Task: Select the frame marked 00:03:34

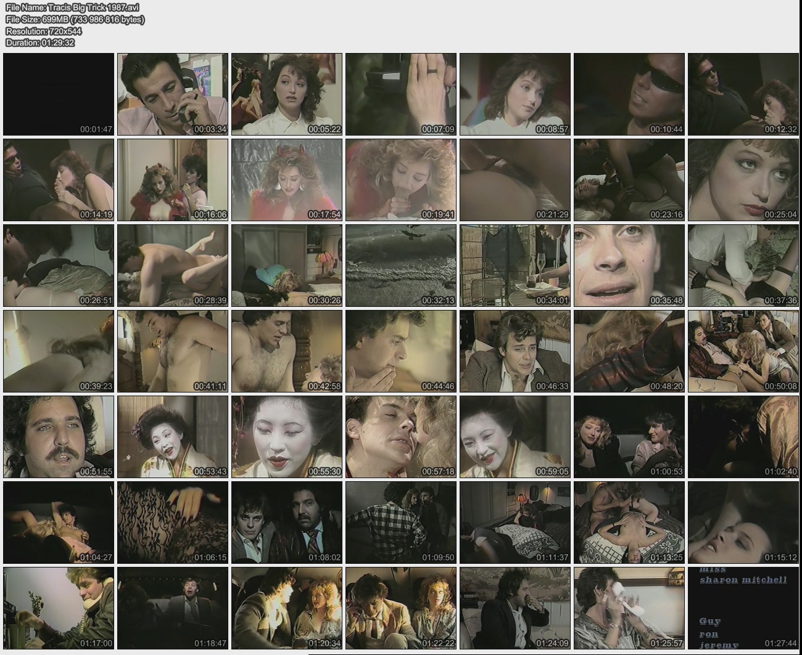Action: click(173, 94)
